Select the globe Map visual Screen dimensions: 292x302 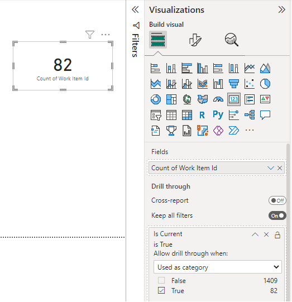[187, 99]
